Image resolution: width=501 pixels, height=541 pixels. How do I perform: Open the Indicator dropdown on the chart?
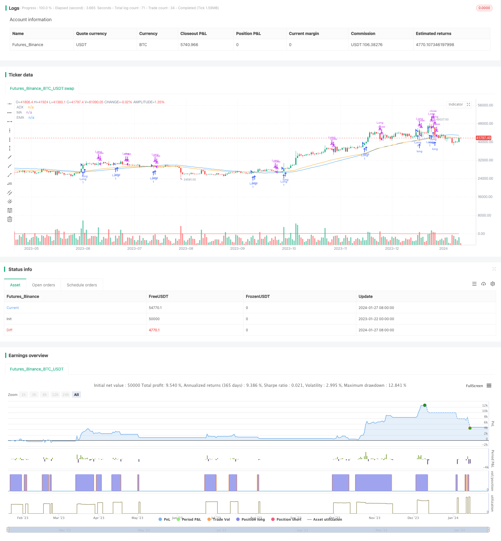(x=456, y=104)
